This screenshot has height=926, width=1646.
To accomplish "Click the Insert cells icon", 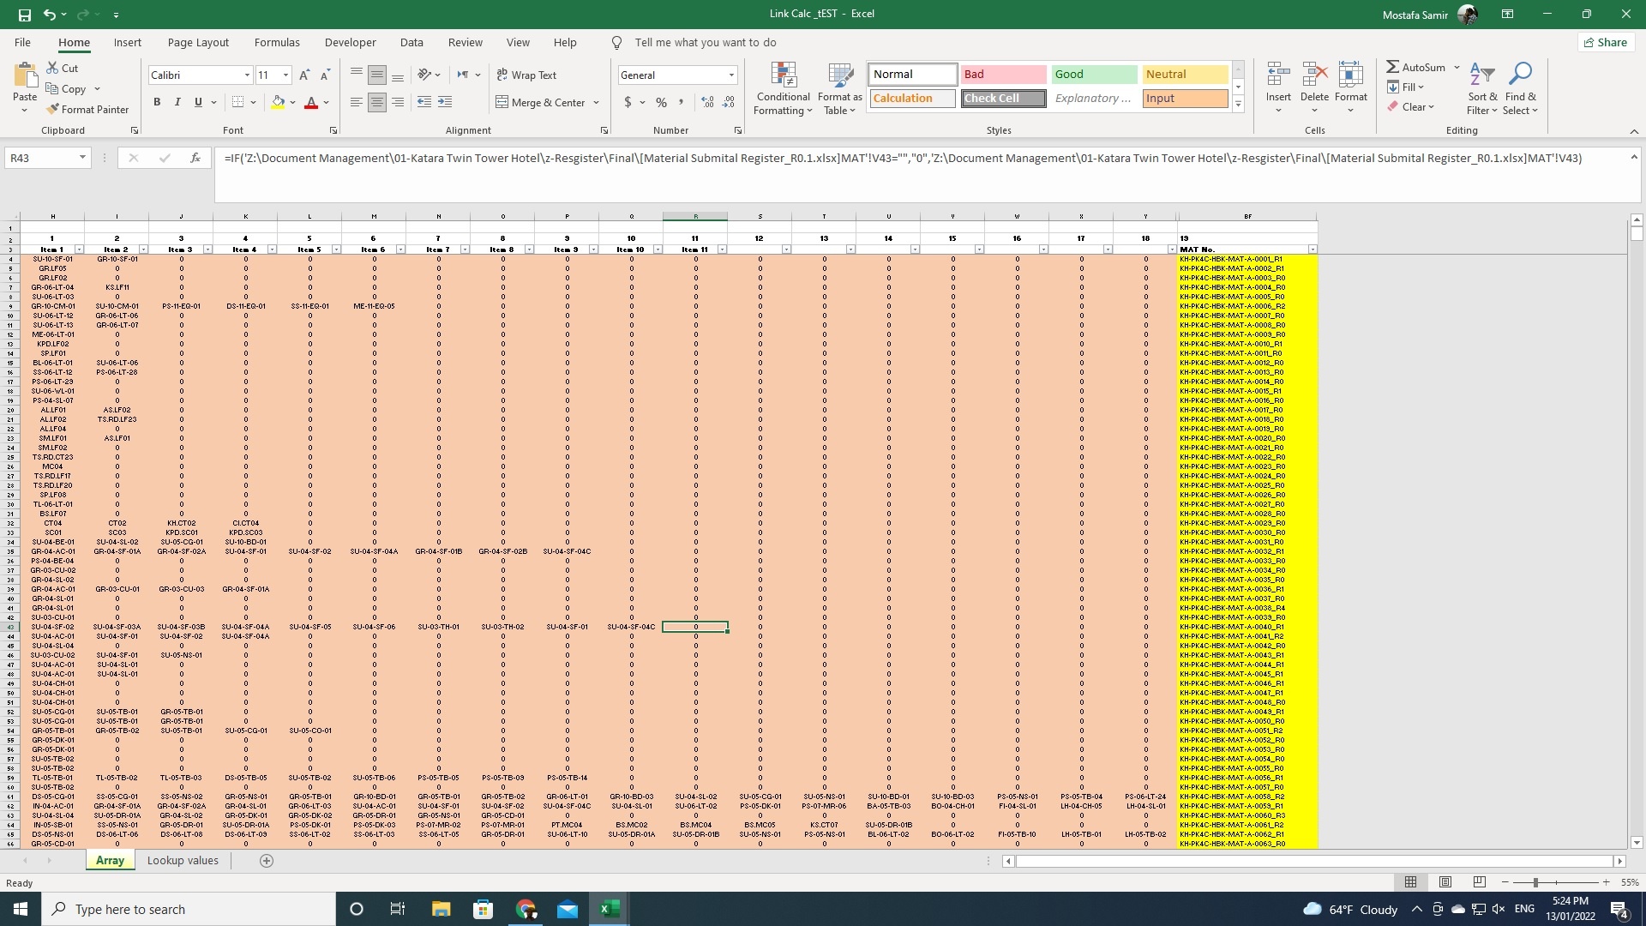I will pyautogui.click(x=1278, y=75).
